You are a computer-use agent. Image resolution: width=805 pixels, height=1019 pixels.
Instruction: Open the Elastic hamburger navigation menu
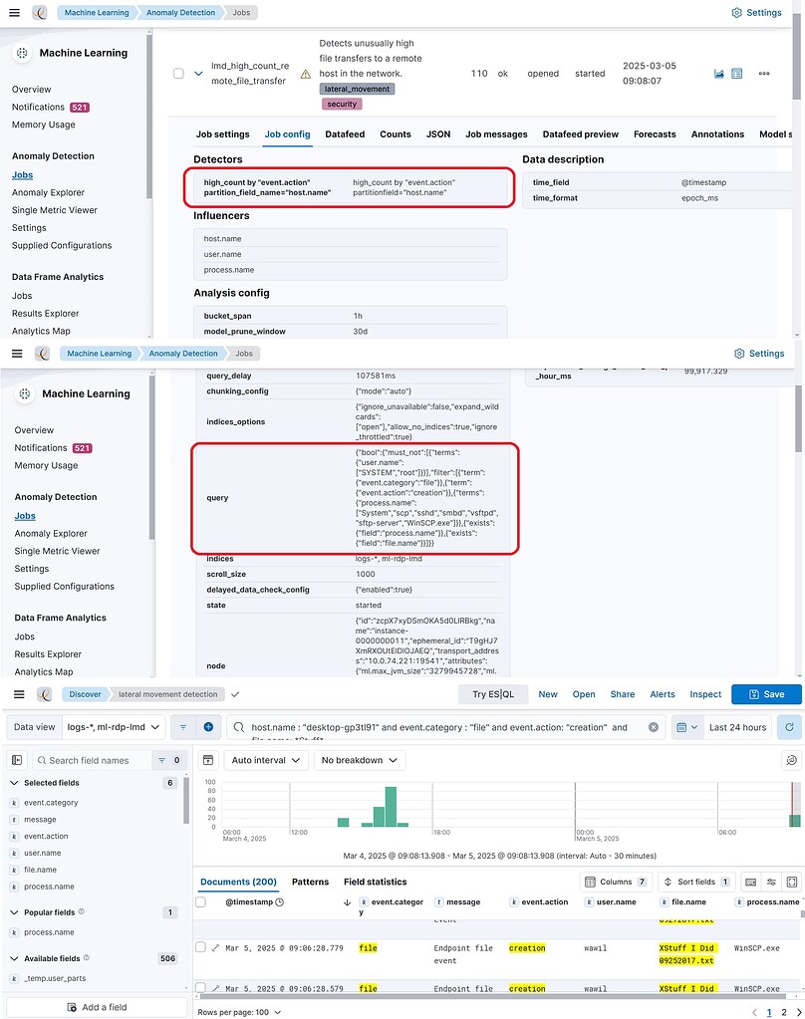pyautogui.click(x=15, y=12)
